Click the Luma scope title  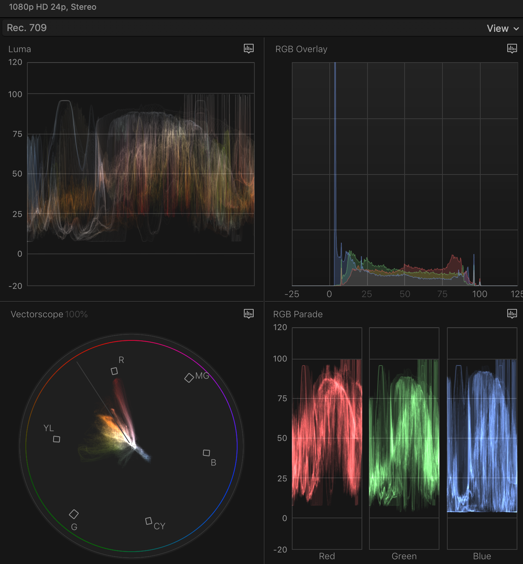[19, 49]
